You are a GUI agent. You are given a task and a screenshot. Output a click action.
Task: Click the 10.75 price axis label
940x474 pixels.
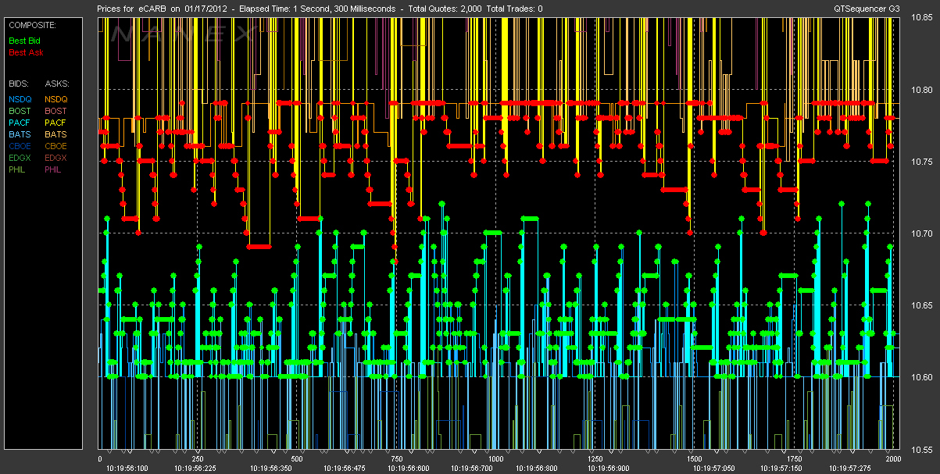[x=921, y=162]
